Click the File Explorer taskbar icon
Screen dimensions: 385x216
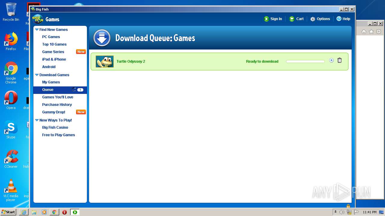tap(34, 212)
